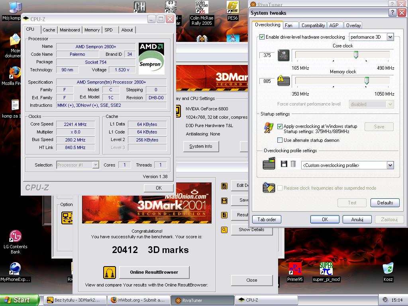Viewport: 408px width, 306px height.
Task: Click Tab order button in RivaTuner
Action: pyautogui.click(x=267, y=220)
